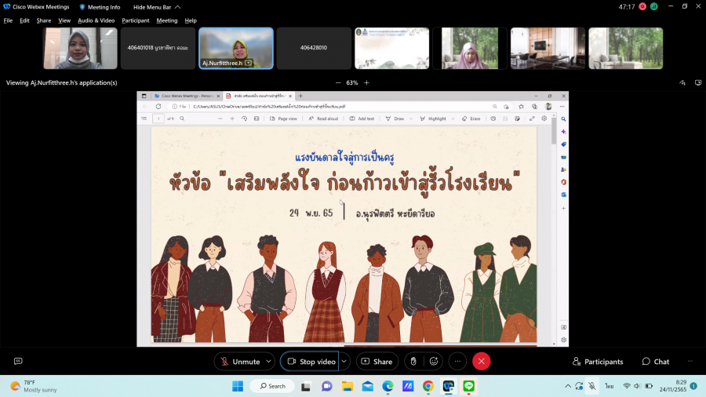Click the Share button

[x=377, y=362]
